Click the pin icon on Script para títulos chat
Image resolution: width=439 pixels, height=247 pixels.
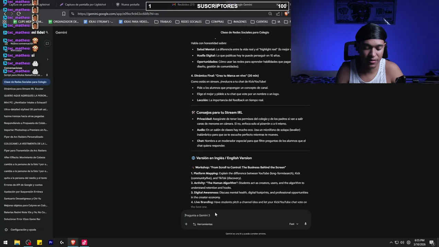(47, 75)
